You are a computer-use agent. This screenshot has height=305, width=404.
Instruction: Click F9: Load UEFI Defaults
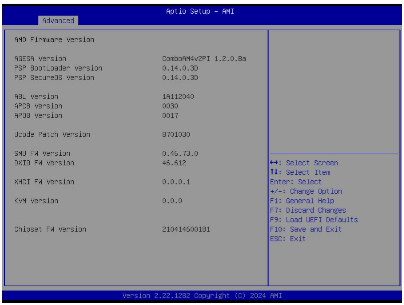(x=314, y=220)
